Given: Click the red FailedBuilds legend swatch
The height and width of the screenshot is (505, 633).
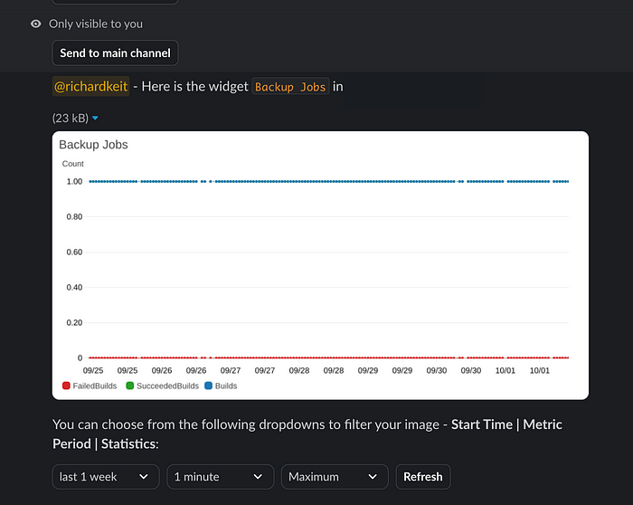Looking at the screenshot, I should click(x=66, y=386).
